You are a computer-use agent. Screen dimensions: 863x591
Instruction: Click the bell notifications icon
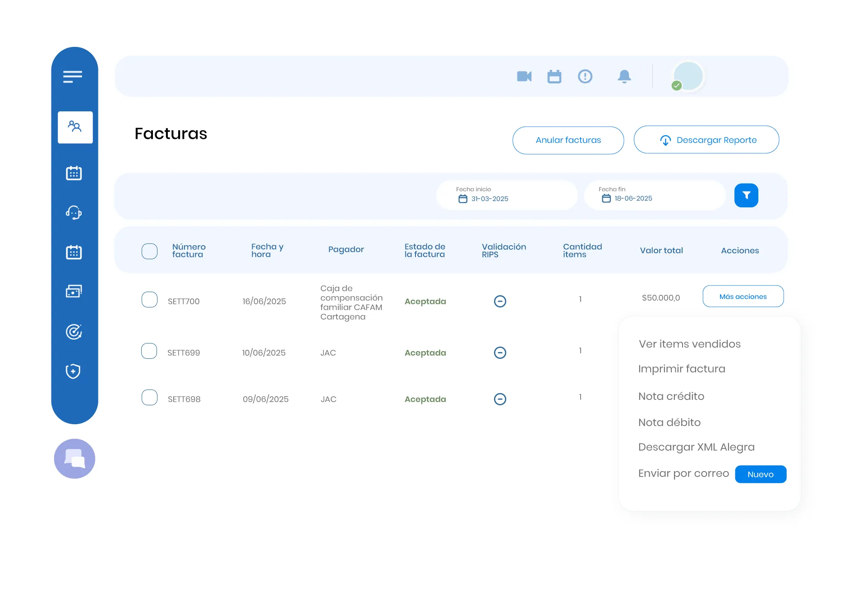(x=624, y=76)
